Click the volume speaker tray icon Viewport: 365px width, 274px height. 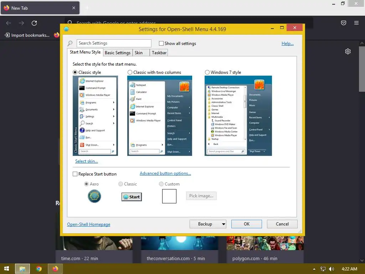click(331, 269)
